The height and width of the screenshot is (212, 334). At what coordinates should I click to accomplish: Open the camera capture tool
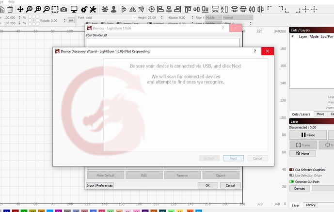(x=64, y=9)
